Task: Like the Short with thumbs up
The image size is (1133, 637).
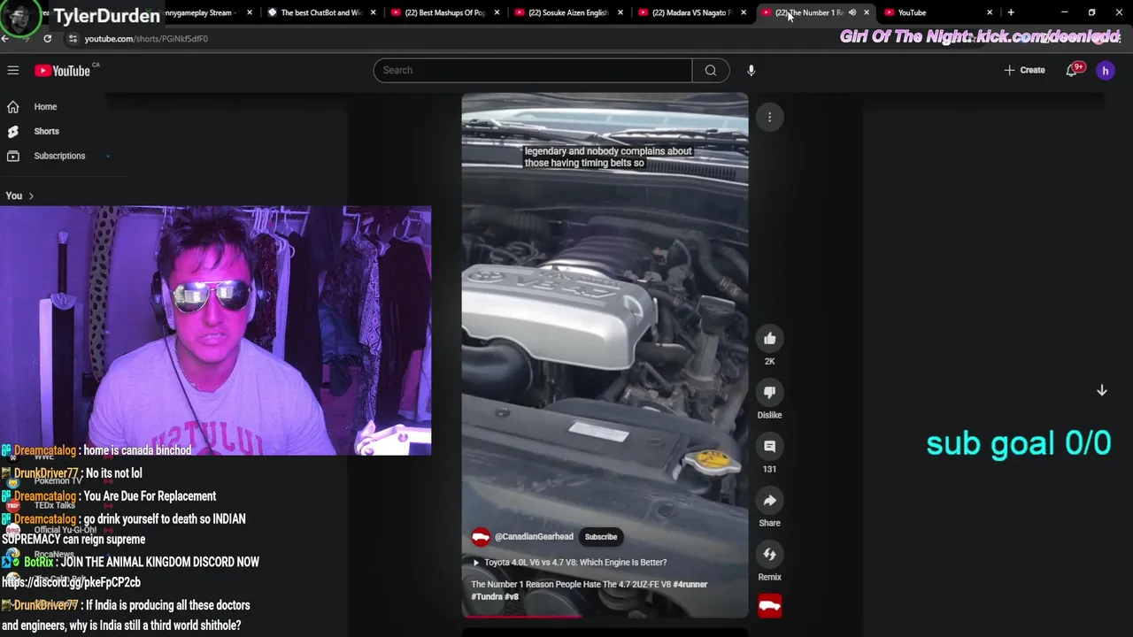Action: [769, 339]
